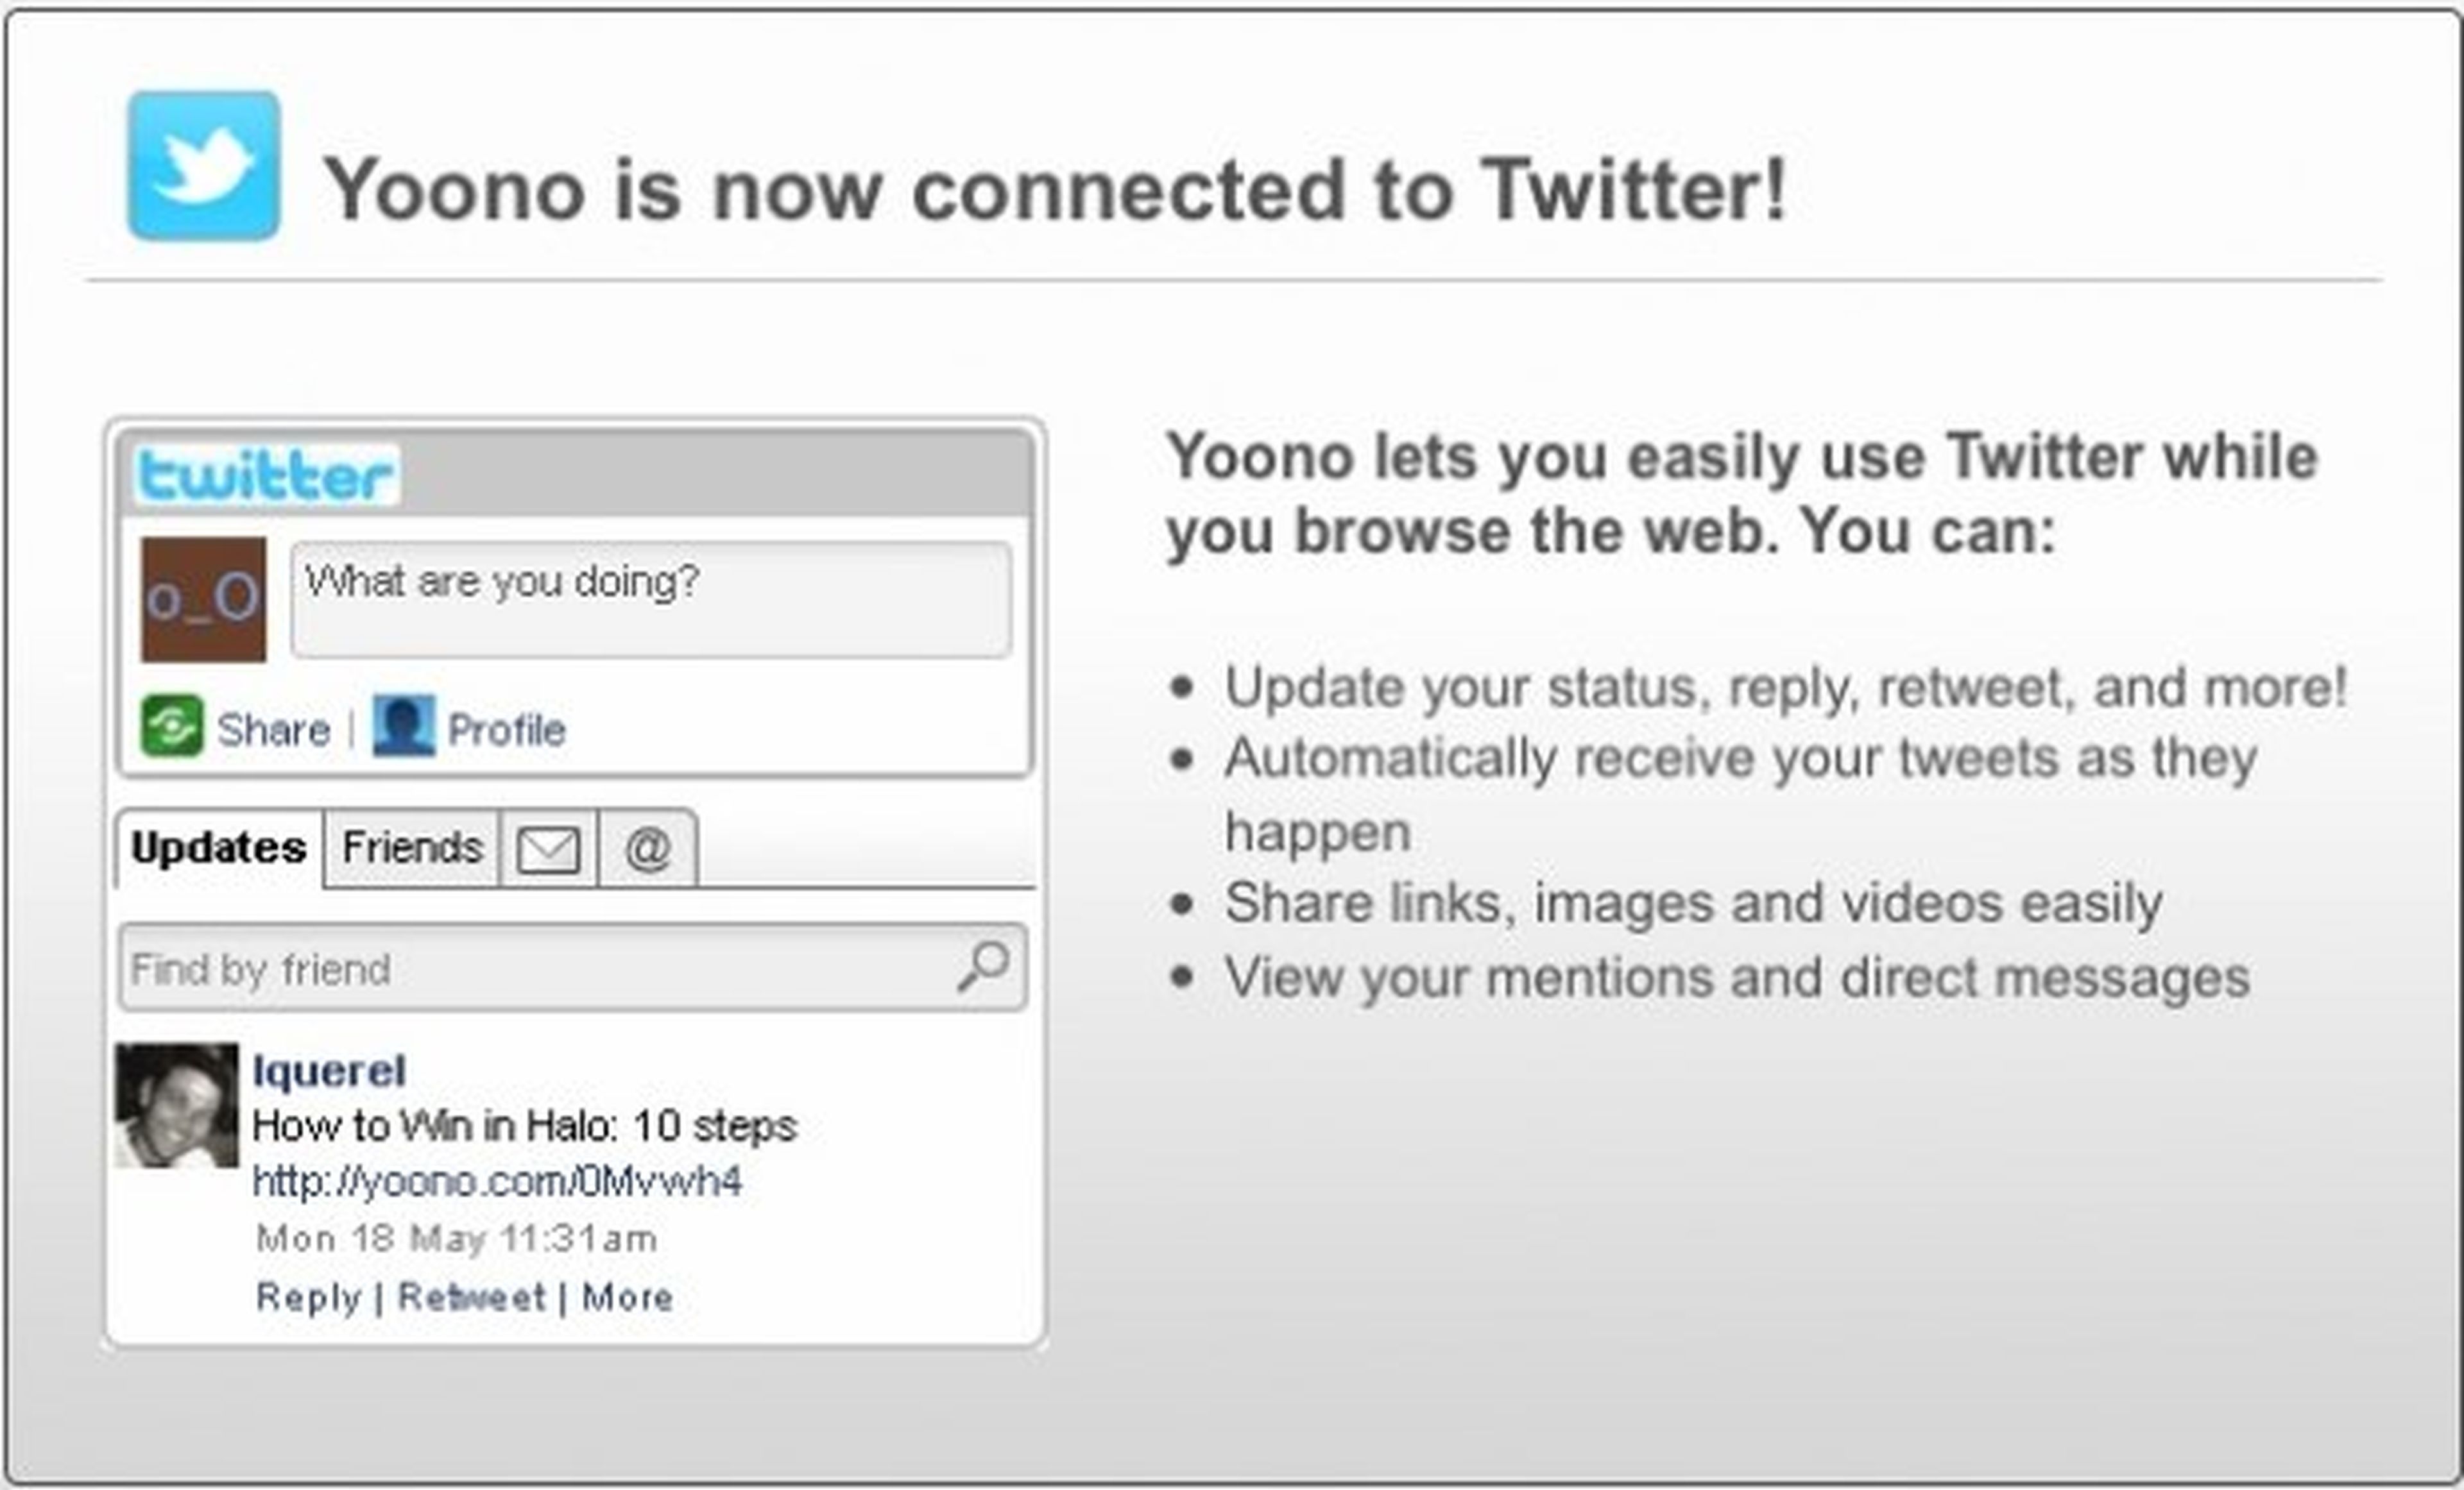Click the 'What are you doing?' status box
Screen dimensions: 2464x1490
pos(651,600)
